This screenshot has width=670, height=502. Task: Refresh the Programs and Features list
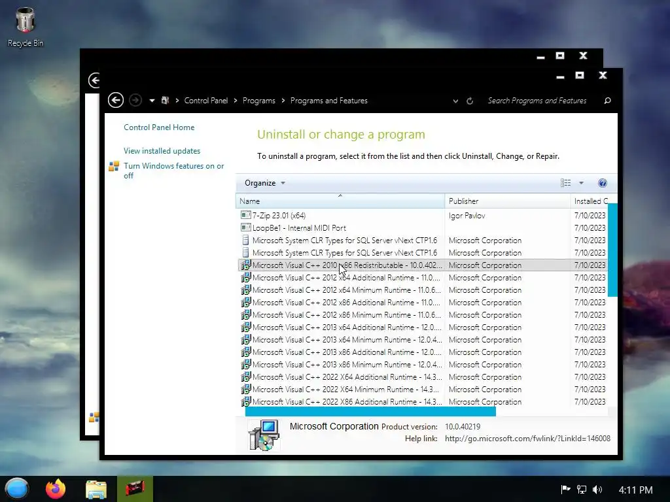(470, 101)
